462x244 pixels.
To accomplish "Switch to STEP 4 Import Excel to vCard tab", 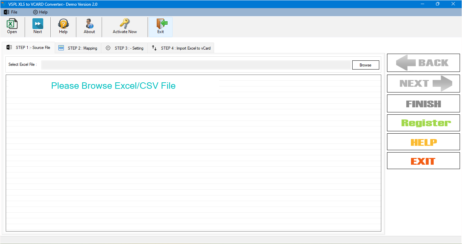I will click(181, 48).
